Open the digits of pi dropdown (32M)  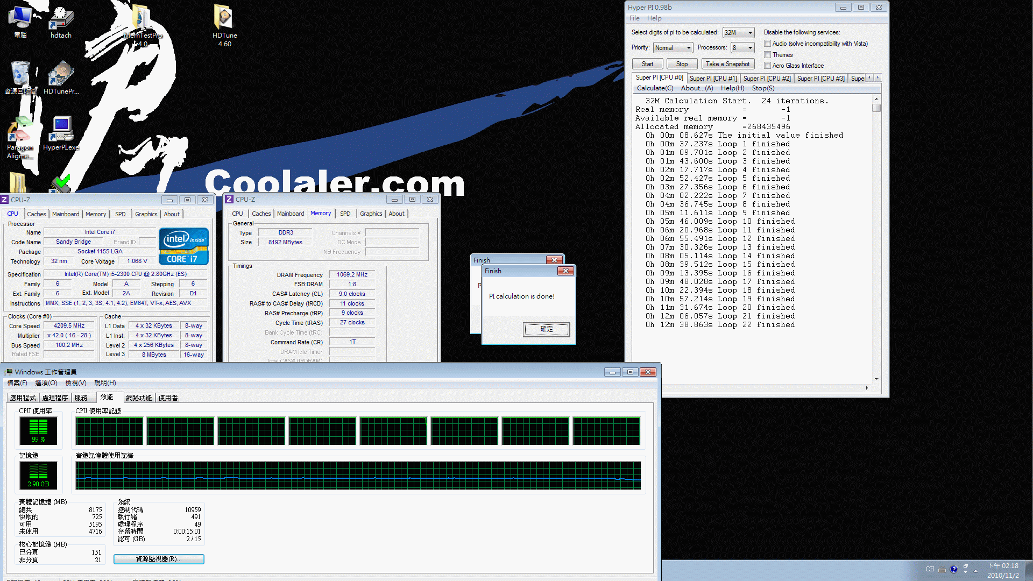[x=738, y=33]
